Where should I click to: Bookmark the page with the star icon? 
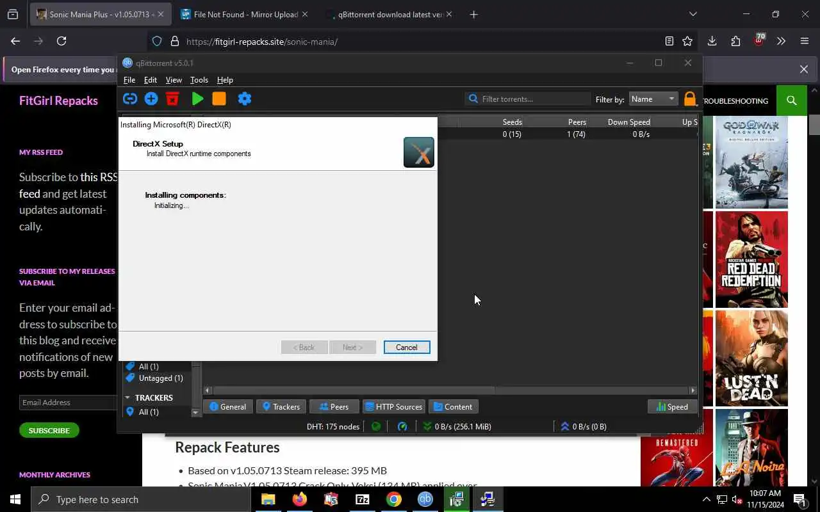point(687,41)
